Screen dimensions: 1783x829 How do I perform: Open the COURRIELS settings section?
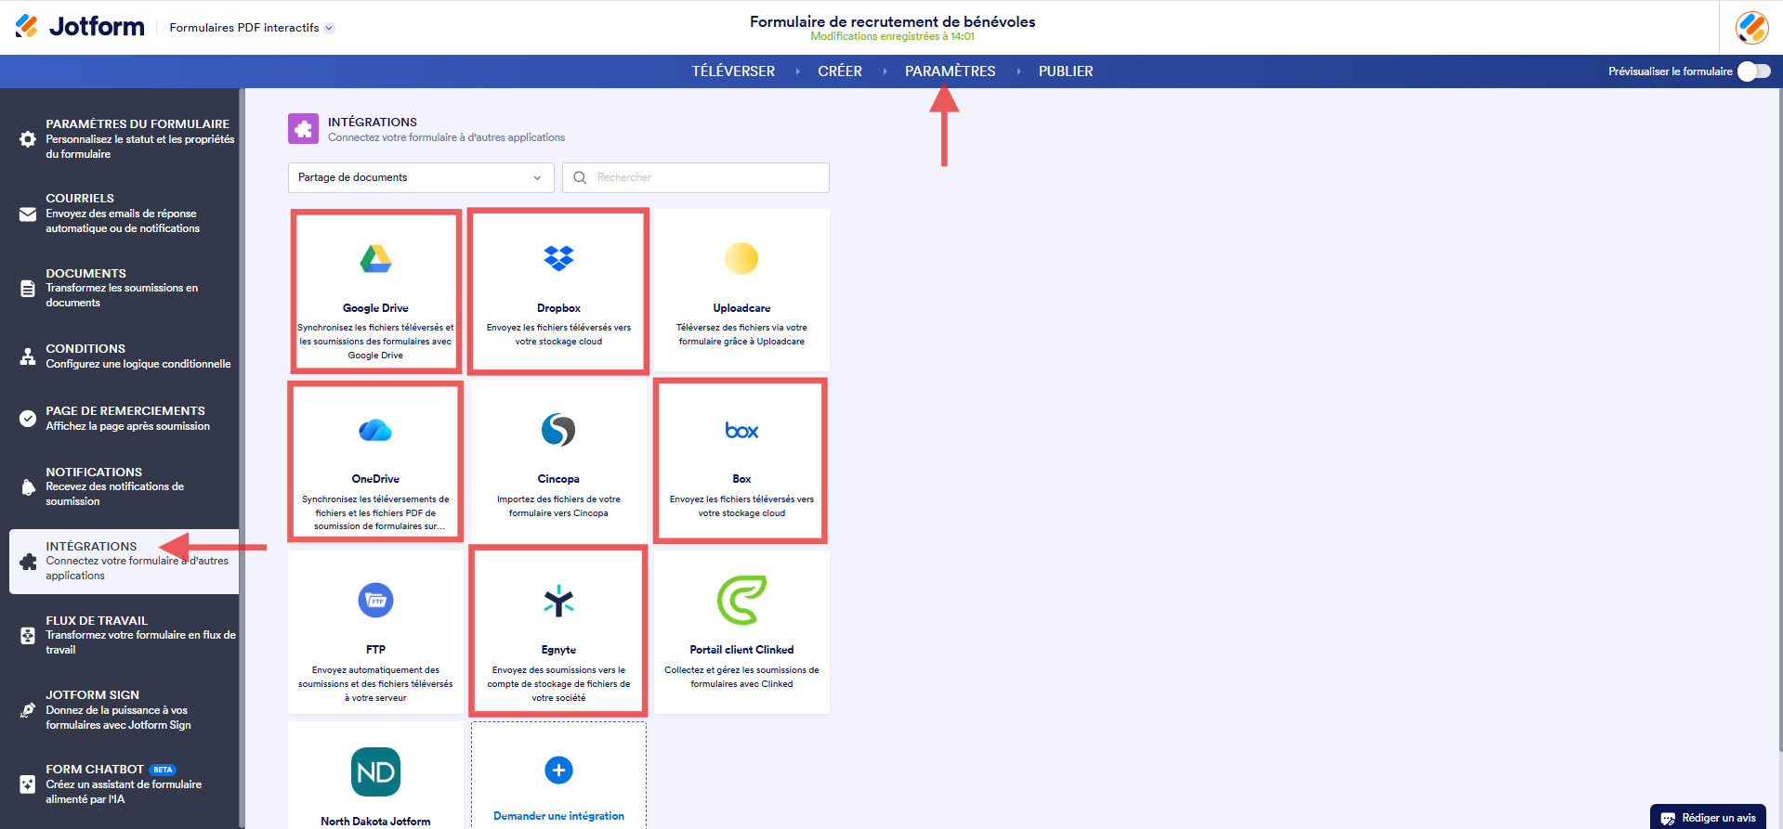(124, 214)
